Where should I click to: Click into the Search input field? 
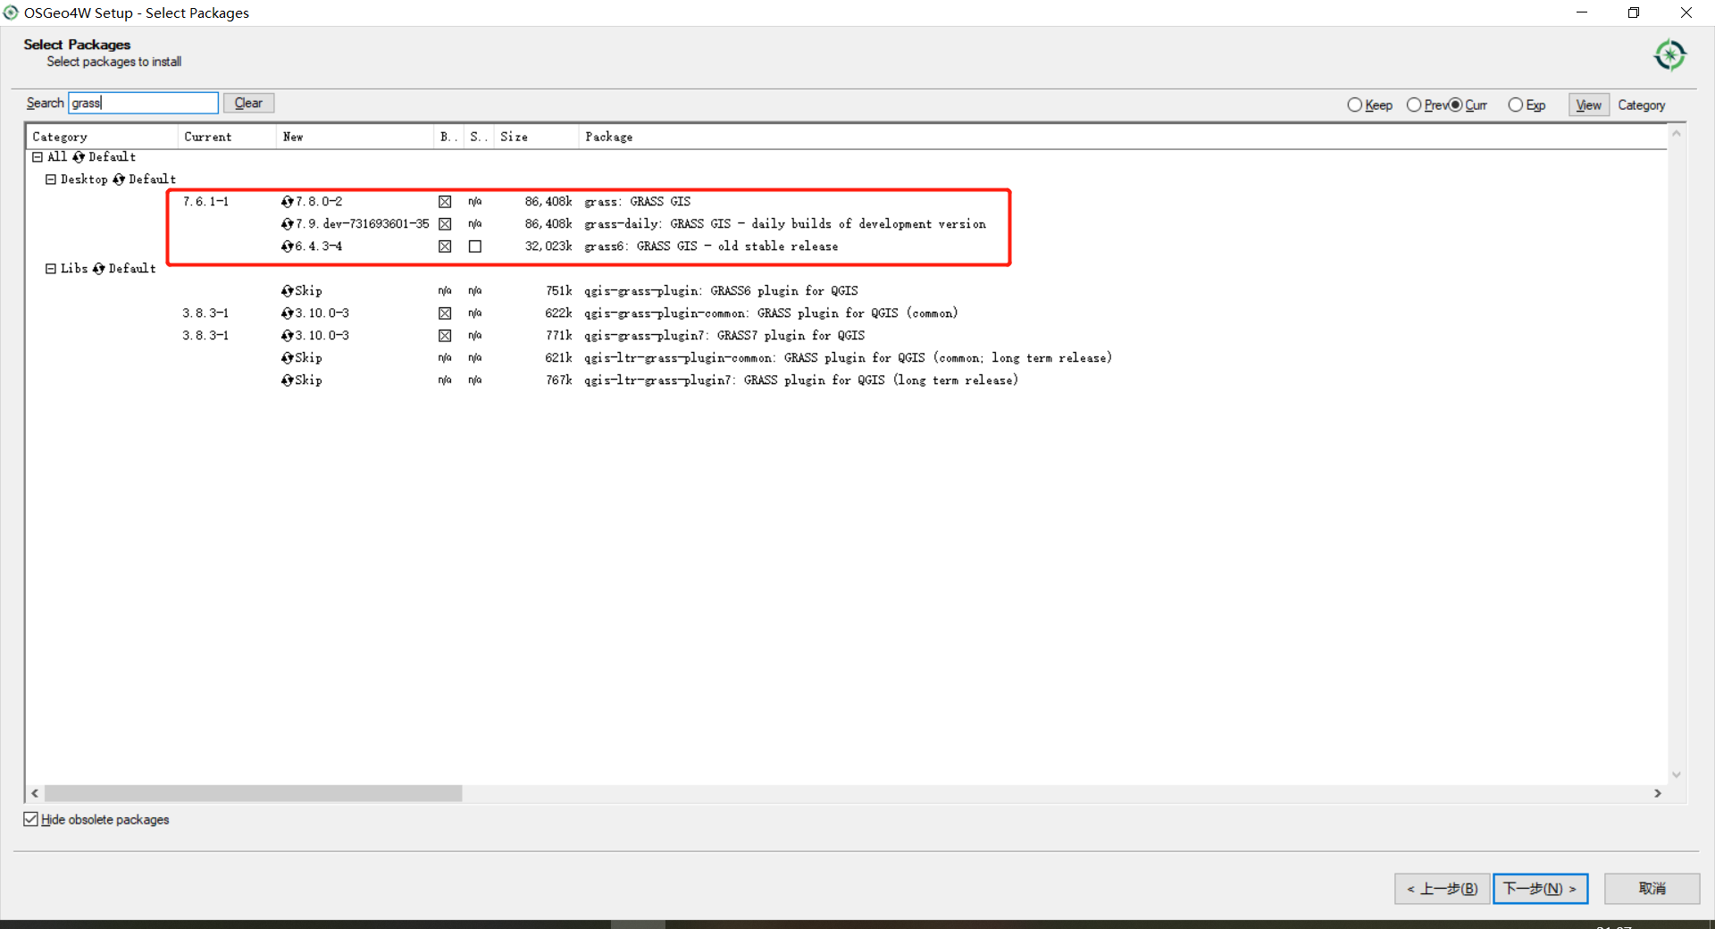tap(144, 103)
